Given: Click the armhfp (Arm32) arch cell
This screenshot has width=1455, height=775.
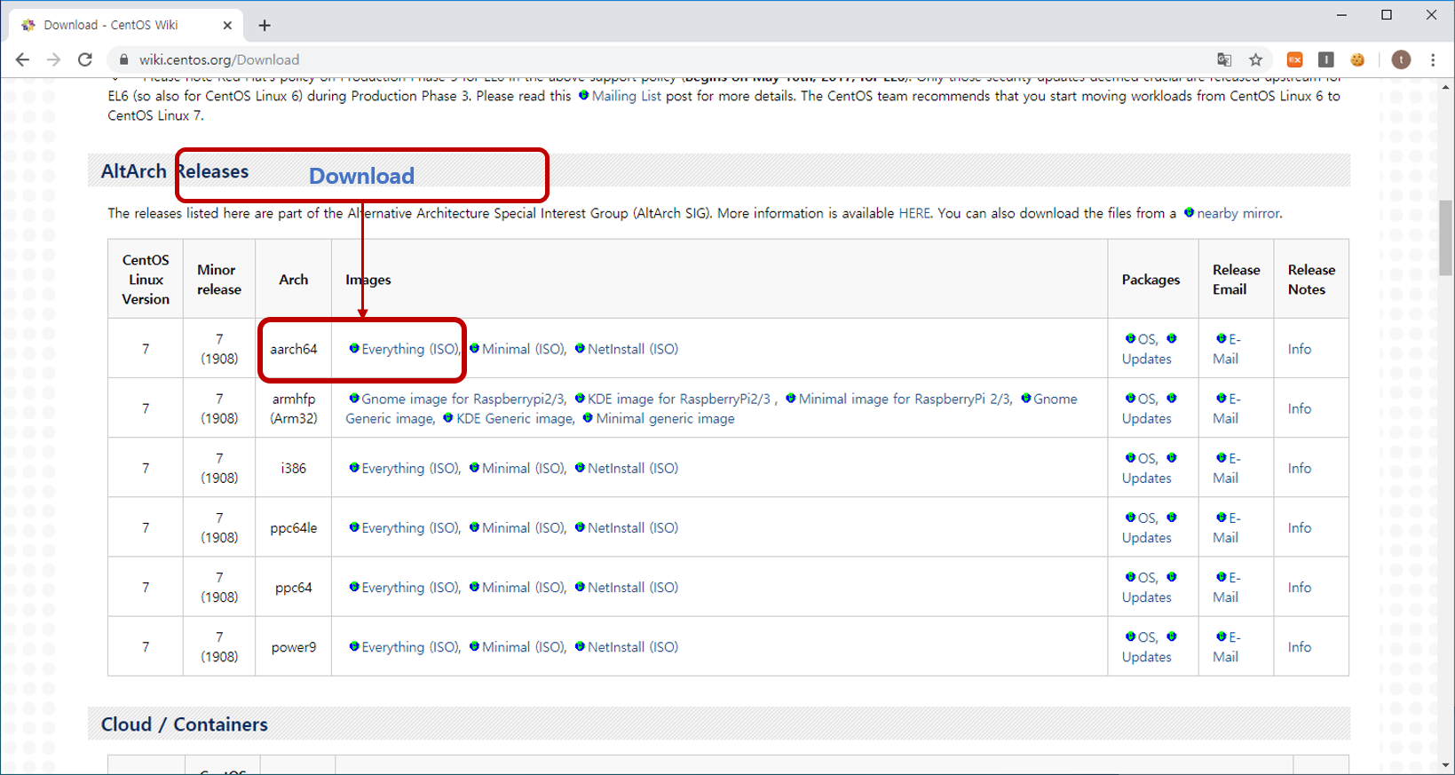Looking at the screenshot, I should click(294, 408).
